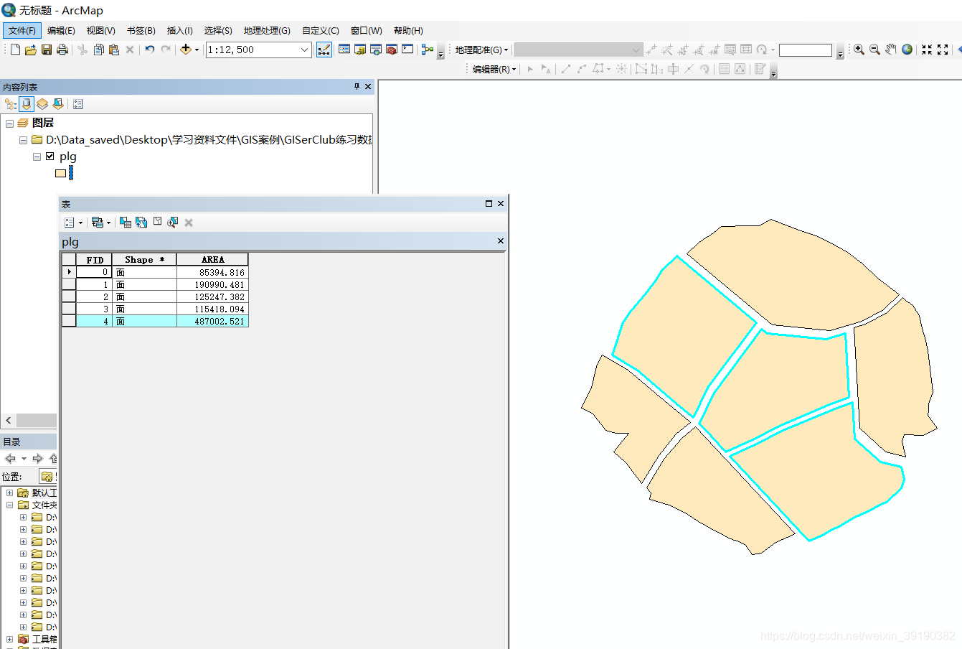Close the plg table tab

click(x=501, y=241)
